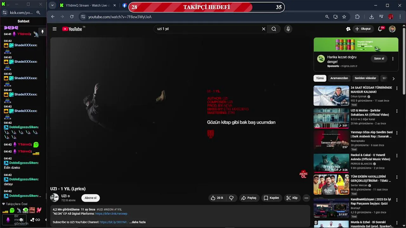
Task: Open the YouTube hamburger guide menu
Action: (55, 29)
